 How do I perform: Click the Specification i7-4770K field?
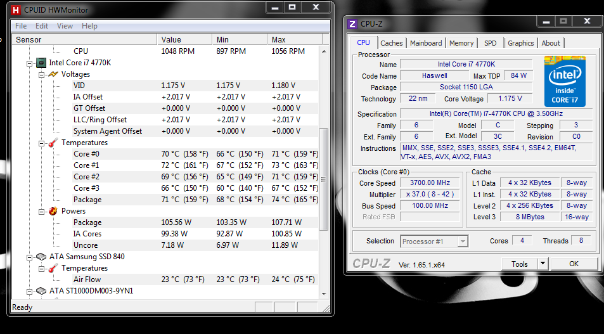coord(496,113)
